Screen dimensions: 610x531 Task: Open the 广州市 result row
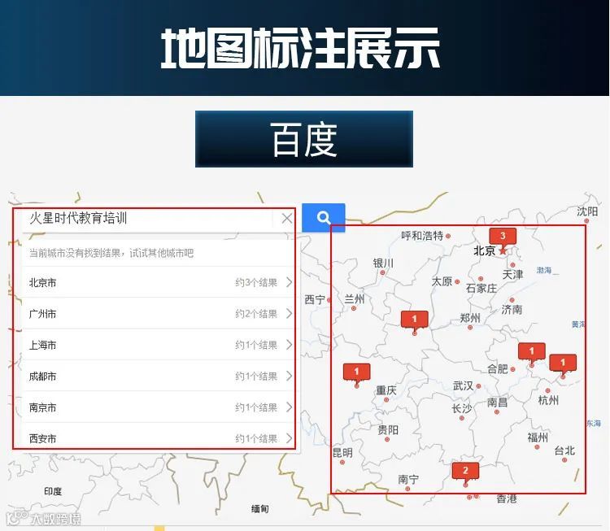click(158, 314)
